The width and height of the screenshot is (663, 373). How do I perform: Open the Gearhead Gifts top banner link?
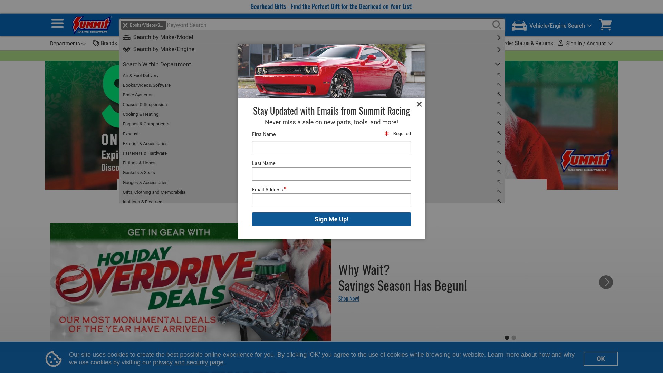click(x=331, y=7)
